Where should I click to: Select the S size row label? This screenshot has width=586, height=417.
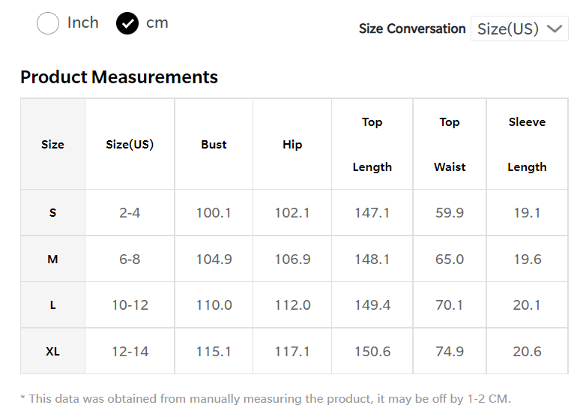[52, 213]
